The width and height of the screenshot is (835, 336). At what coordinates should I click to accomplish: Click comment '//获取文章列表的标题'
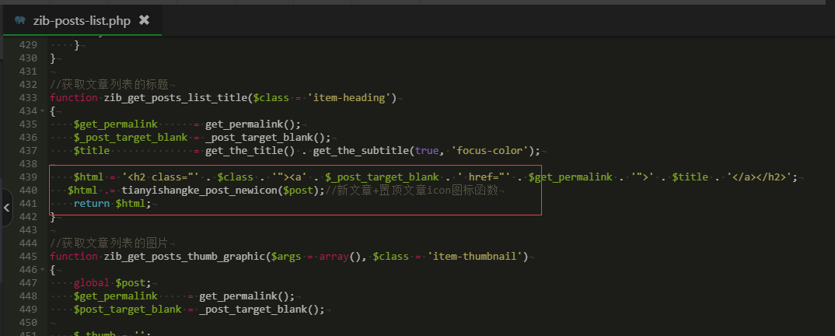coord(109,84)
